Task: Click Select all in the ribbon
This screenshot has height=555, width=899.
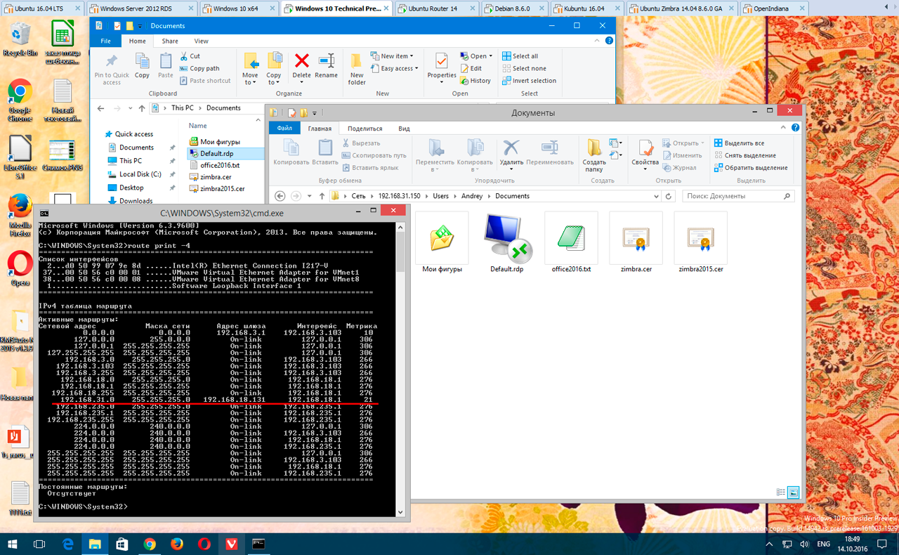Action: click(x=525, y=56)
